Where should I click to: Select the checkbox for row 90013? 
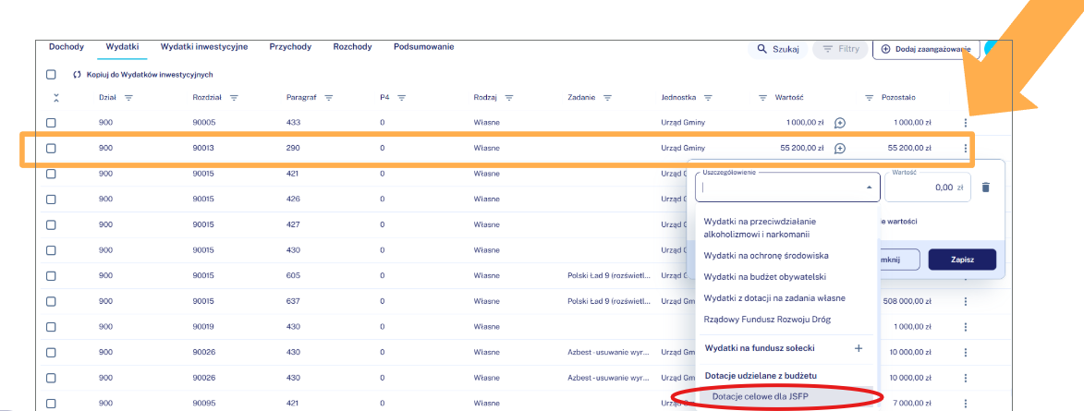pyautogui.click(x=52, y=148)
